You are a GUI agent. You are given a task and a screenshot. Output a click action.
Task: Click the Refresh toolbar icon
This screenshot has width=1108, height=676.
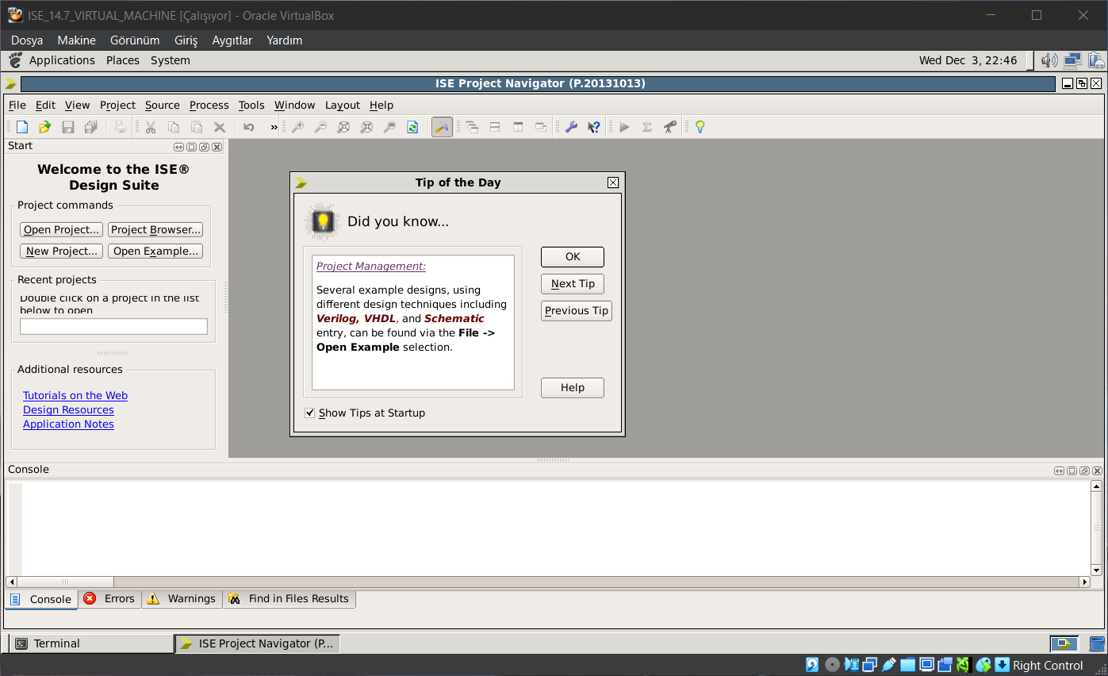[412, 127]
